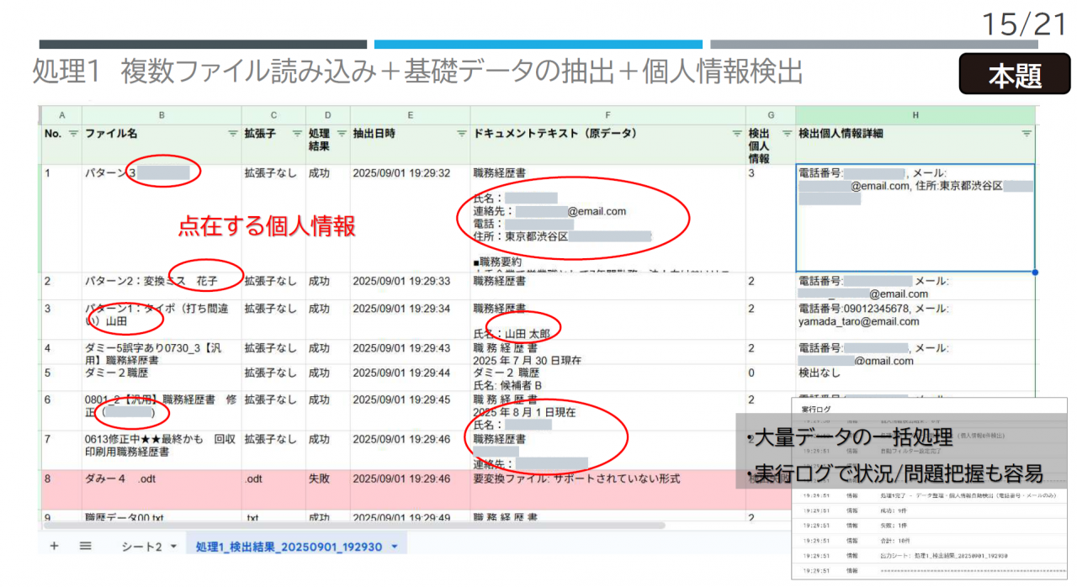Expand the シート2 tab dropdown arrow

173,547
